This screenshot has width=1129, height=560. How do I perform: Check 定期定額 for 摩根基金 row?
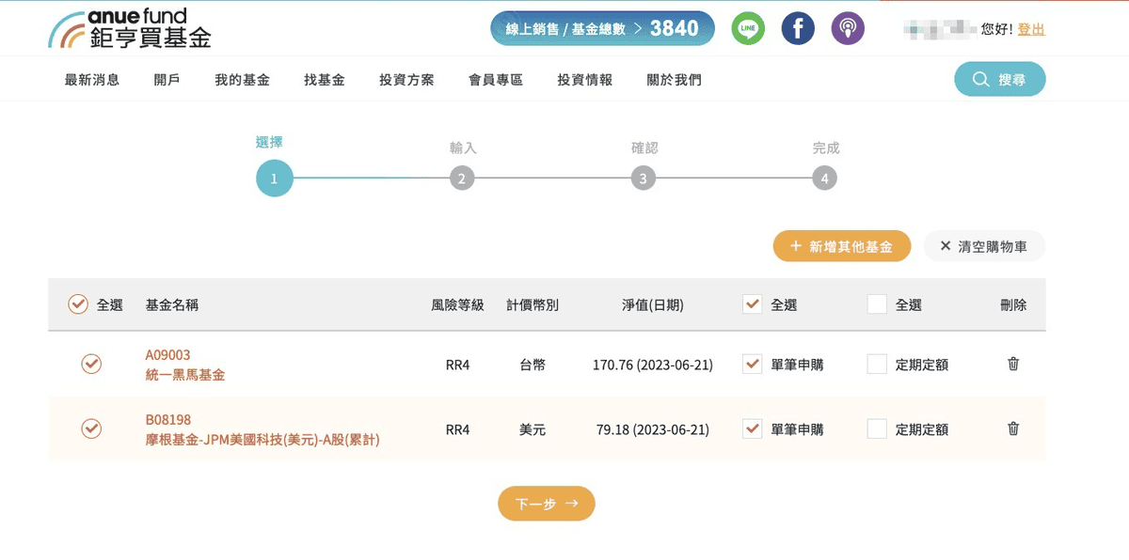(877, 428)
